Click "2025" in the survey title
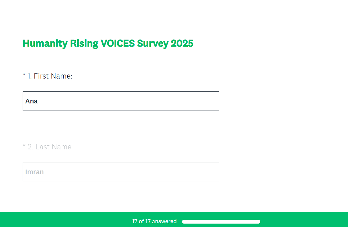348x227 pixels. click(x=182, y=43)
